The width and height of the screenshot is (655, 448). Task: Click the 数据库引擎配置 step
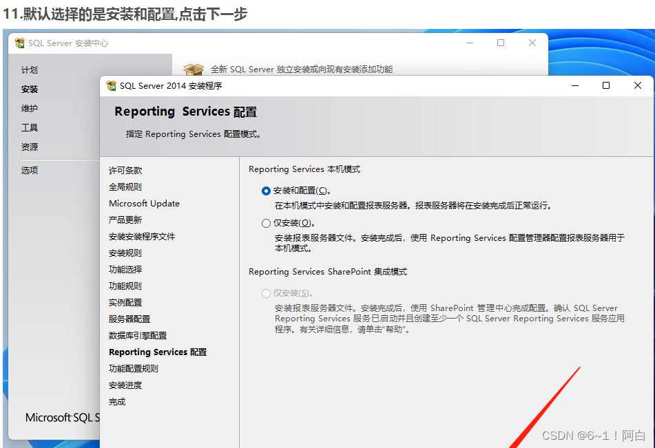pyautogui.click(x=138, y=336)
